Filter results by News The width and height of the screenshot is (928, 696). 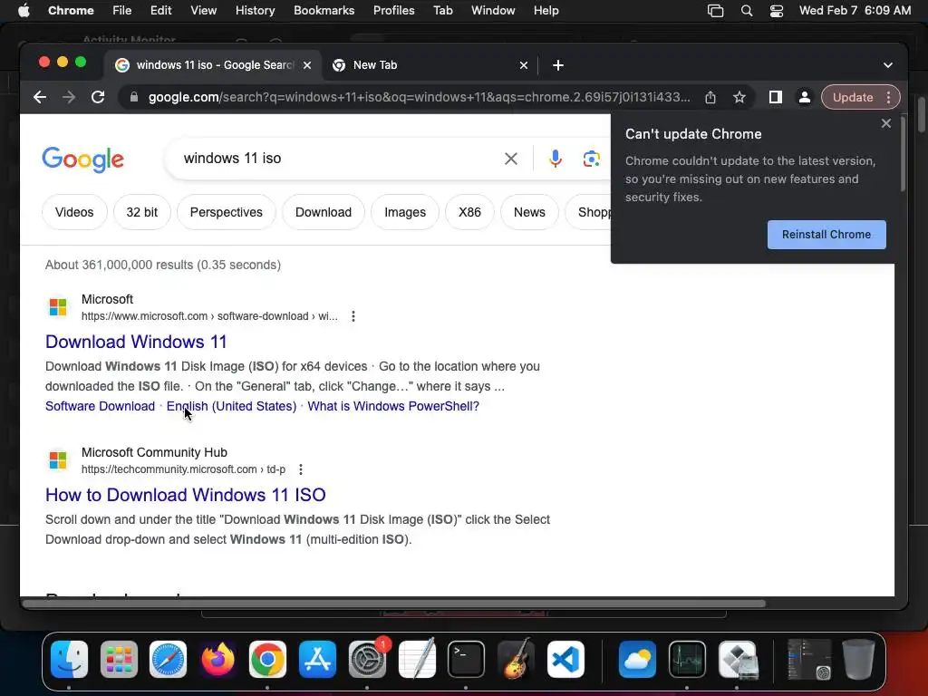tap(529, 212)
